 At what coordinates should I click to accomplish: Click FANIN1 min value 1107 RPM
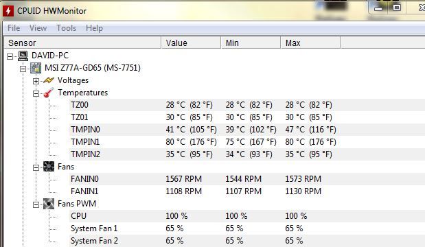pyautogui.click(x=244, y=191)
